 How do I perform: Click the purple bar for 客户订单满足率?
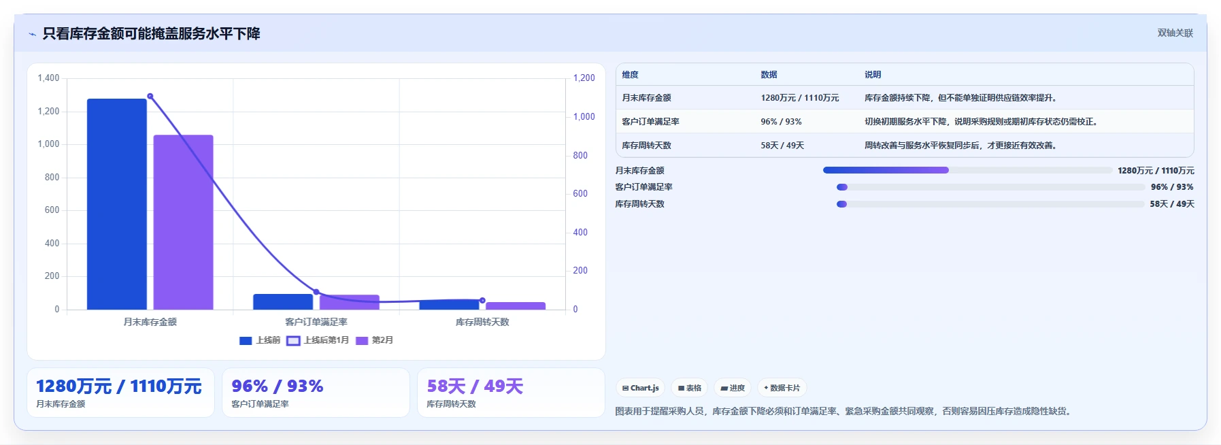pos(350,302)
